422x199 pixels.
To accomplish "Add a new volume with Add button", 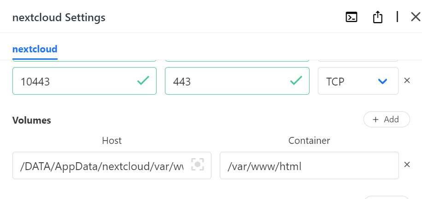I will (x=387, y=119).
